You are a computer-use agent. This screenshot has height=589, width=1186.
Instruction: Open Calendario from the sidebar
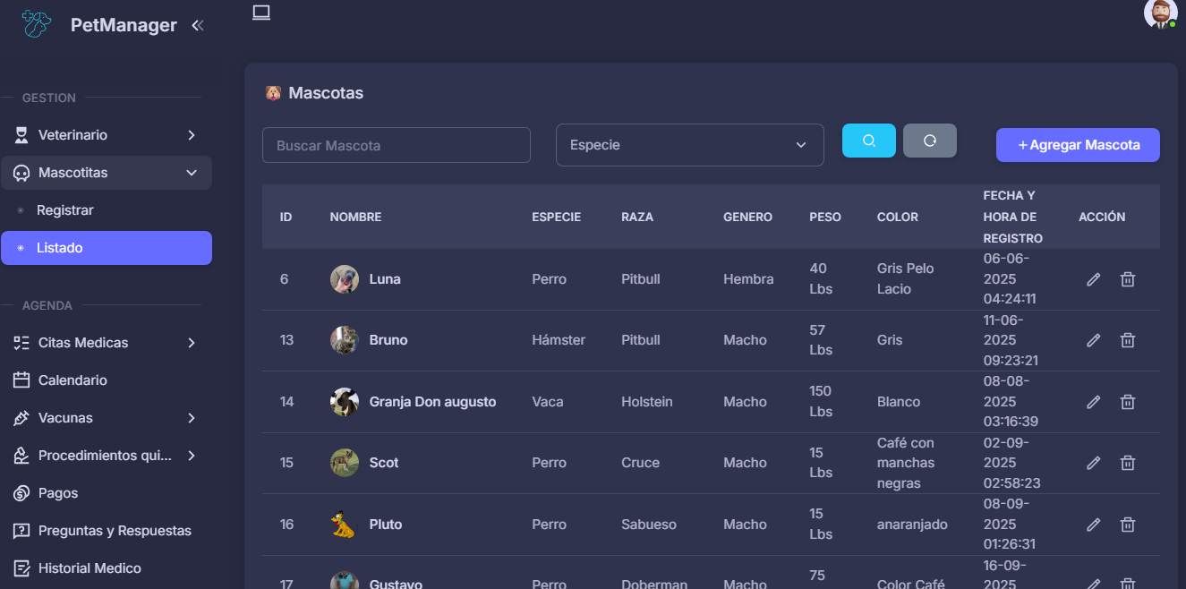tap(73, 380)
